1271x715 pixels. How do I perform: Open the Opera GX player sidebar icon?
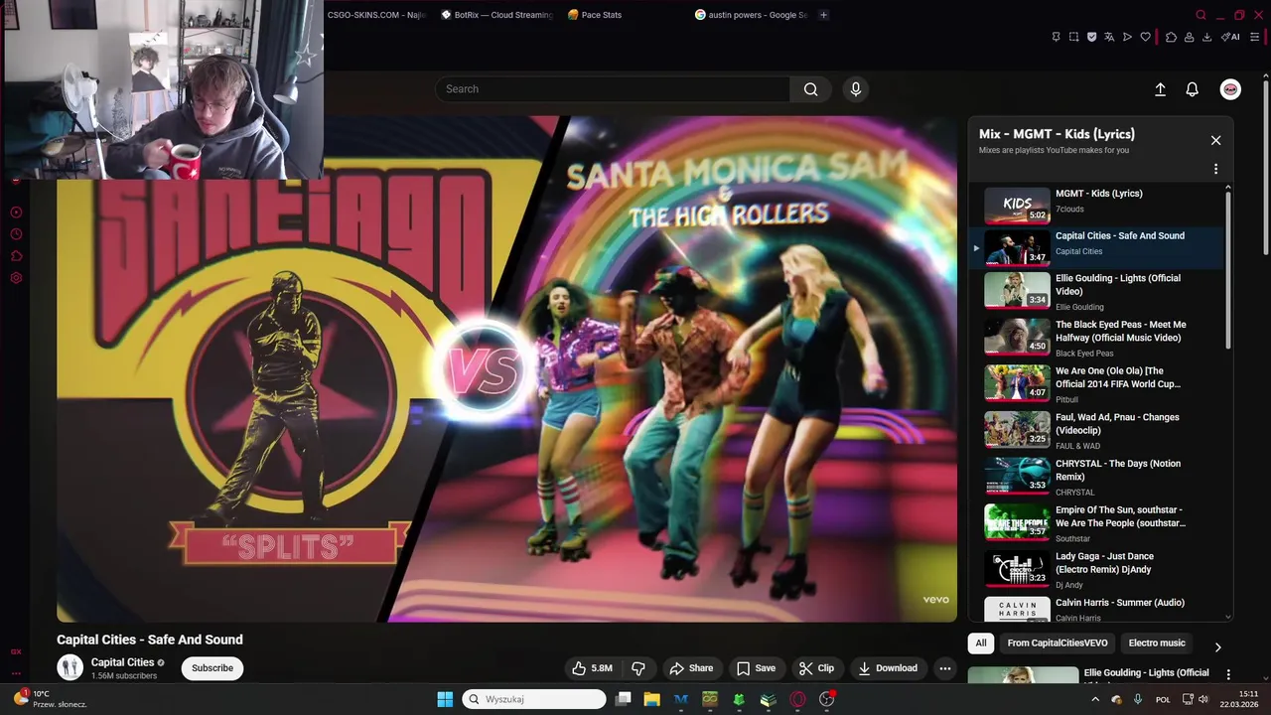16,213
